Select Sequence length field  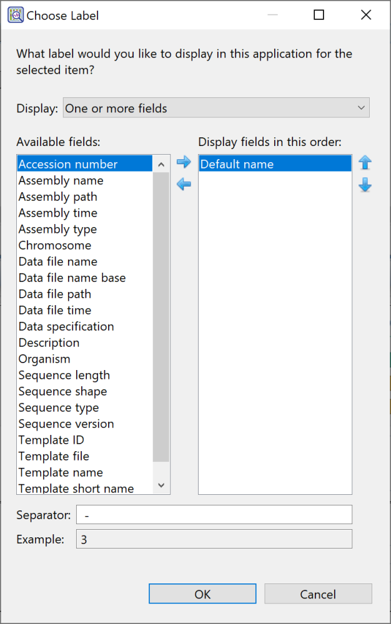click(64, 375)
